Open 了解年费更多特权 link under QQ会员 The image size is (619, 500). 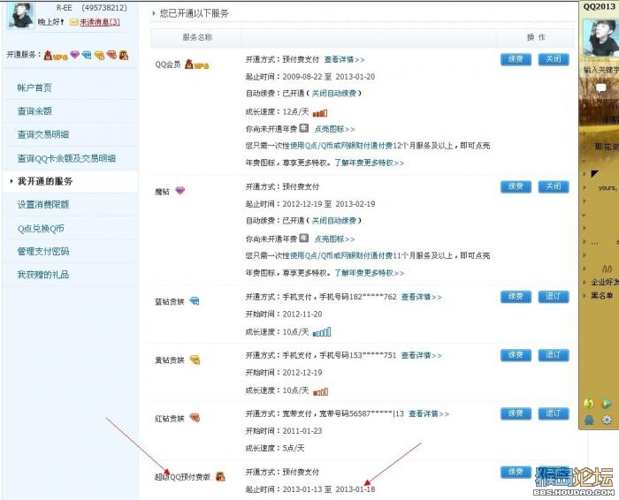[x=369, y=163]
